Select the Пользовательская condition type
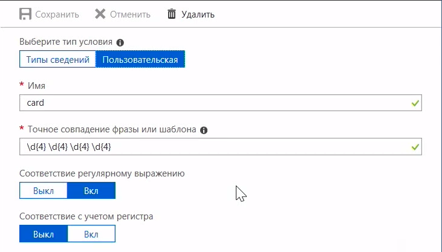The width and height of the screenshot is (442, 252). pyautogui.click(x=140, y=59)
